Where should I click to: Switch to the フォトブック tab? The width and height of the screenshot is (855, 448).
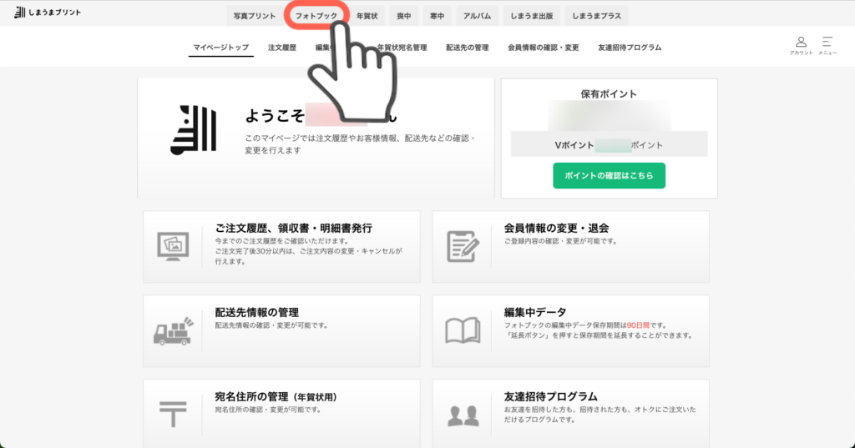(x=316, y=16)
